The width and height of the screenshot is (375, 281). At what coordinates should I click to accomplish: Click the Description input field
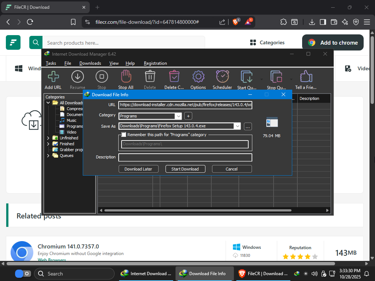(x=185, y=157)
